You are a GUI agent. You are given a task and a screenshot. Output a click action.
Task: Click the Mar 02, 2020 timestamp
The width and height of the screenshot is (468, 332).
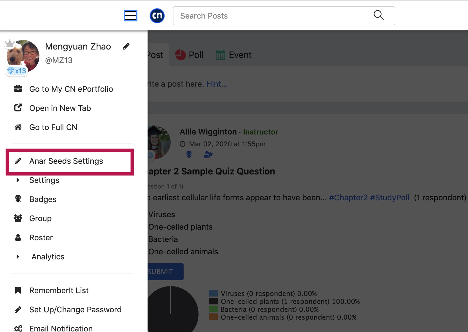227,144
